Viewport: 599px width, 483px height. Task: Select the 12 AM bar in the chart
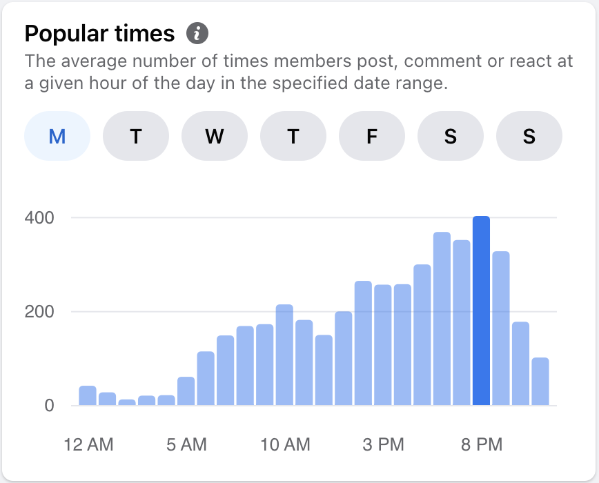88,396
